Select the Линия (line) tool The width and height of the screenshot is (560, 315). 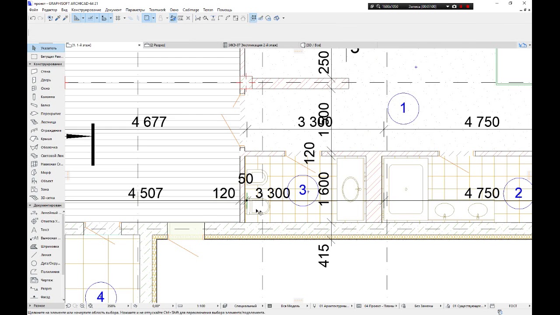[x=46, y=255]
